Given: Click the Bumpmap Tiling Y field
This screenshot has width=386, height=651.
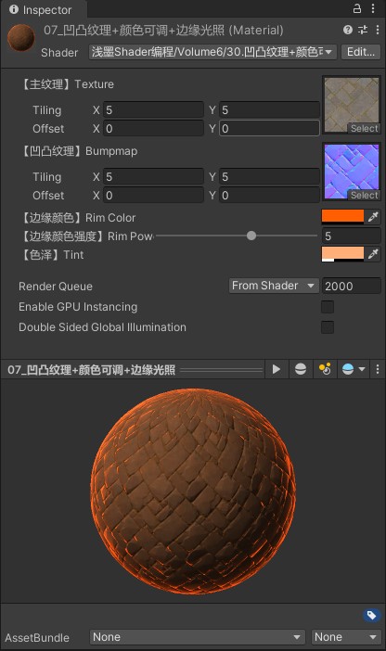Looking at the screenshot, I should coord(269,177).
